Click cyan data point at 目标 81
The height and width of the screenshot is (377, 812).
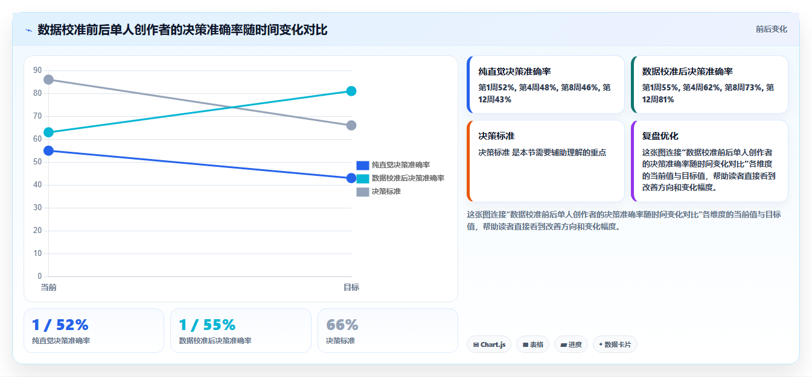pyautogui.click(x=351, y=91)
